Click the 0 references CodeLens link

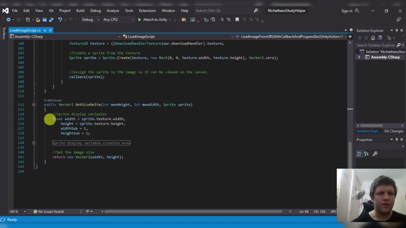[x=53, y=100]
